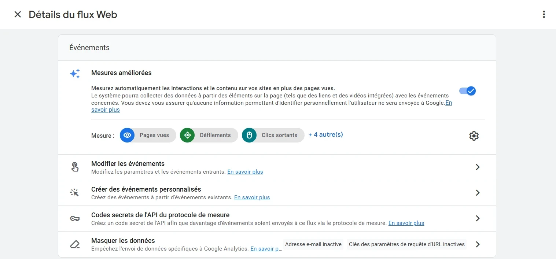Expand the Masquer les données section

tap(477, 244)
